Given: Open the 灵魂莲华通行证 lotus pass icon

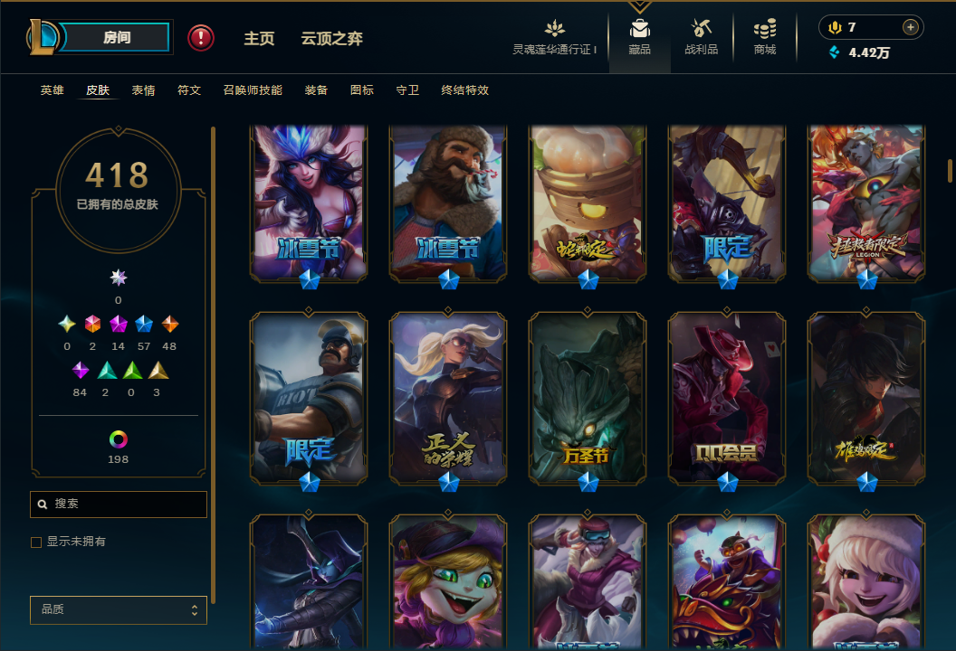Looking at the screenshot, I should [x=554, y=29].
